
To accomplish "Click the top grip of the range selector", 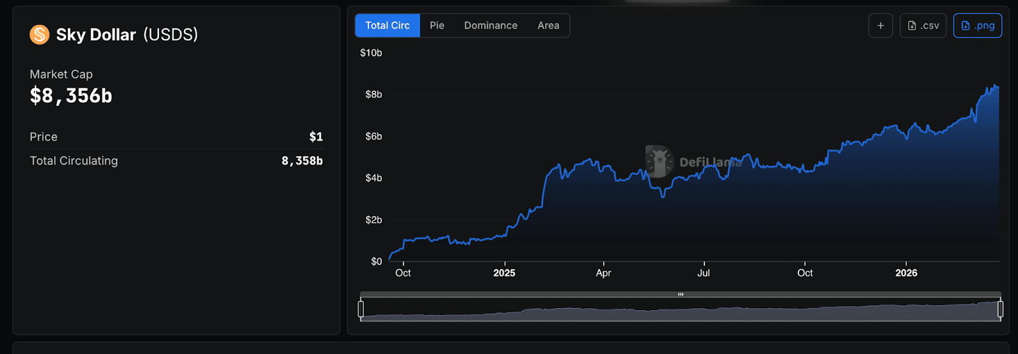I will (680, 294).
